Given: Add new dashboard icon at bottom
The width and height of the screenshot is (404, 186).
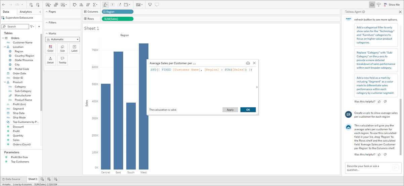Looking at the screenshot, I should pyautogui.click(x=49, y=179).
